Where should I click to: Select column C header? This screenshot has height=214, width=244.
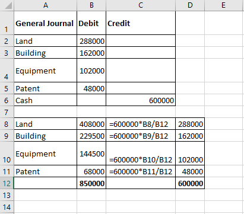click(141, 5)
